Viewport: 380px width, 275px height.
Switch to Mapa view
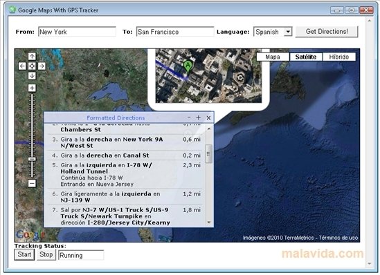coord(273,57)
